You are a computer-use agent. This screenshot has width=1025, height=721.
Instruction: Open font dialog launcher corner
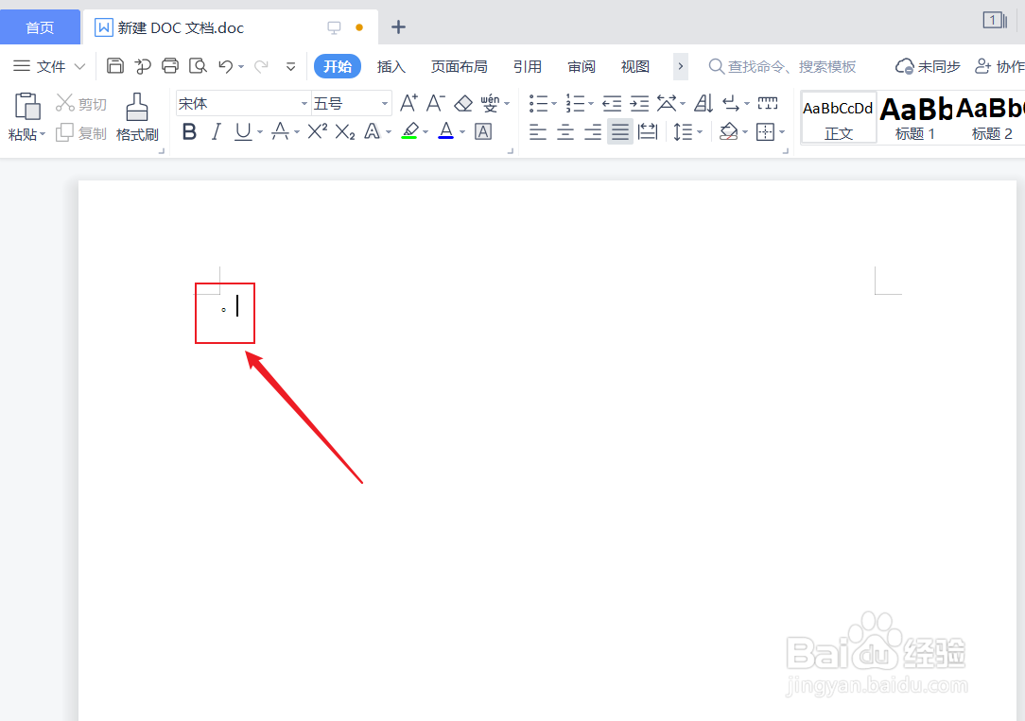511,151
